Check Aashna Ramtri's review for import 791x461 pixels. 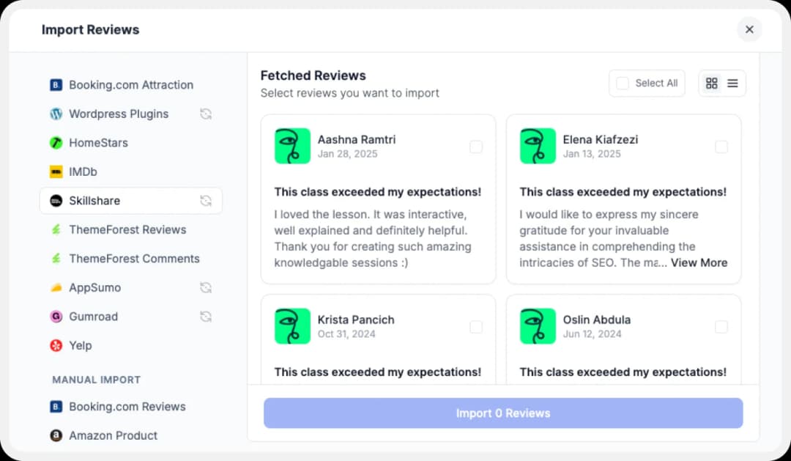[x=476, y=147]
